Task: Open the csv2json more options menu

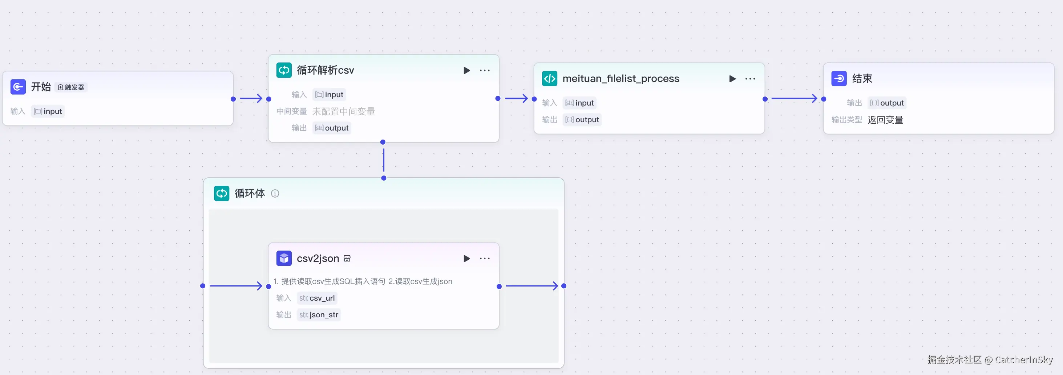Action: click(485, 258)
